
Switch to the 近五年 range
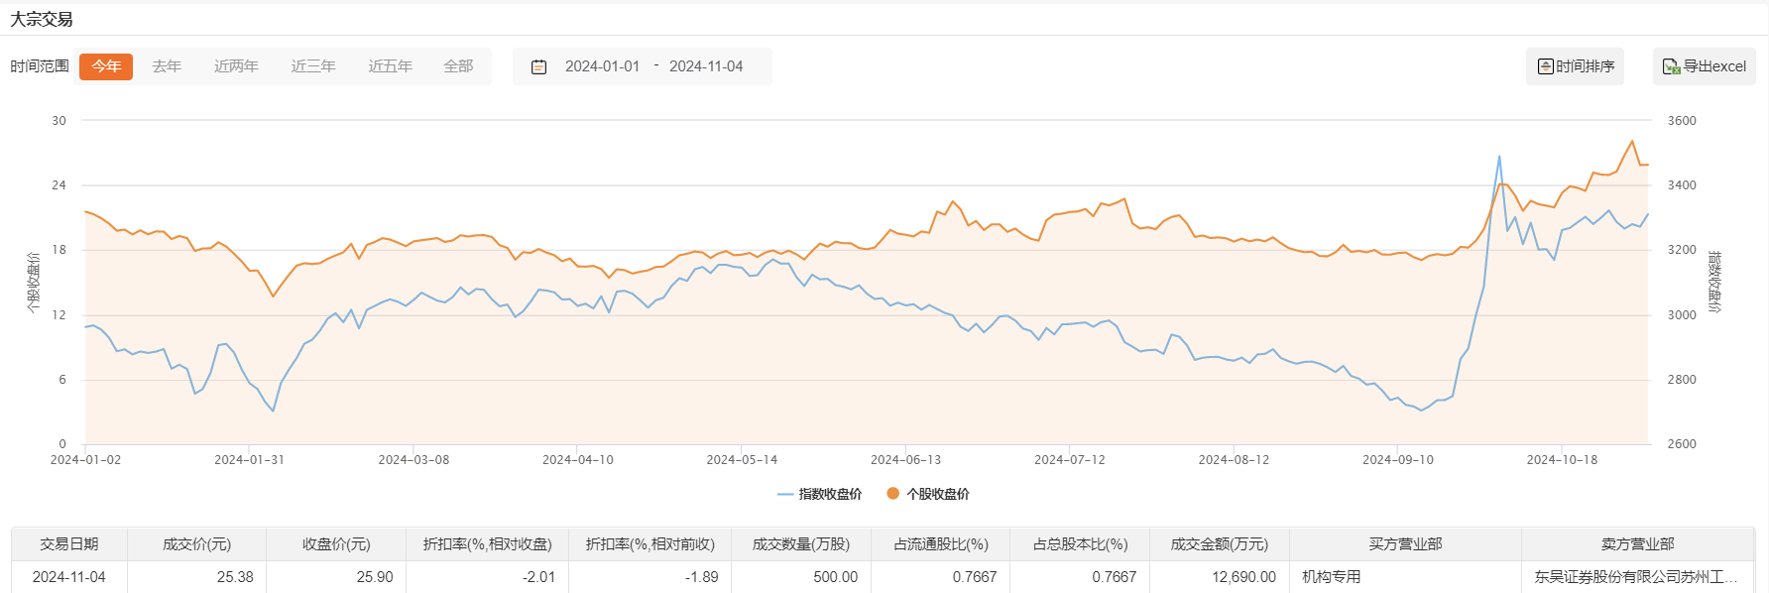[390, 66]
